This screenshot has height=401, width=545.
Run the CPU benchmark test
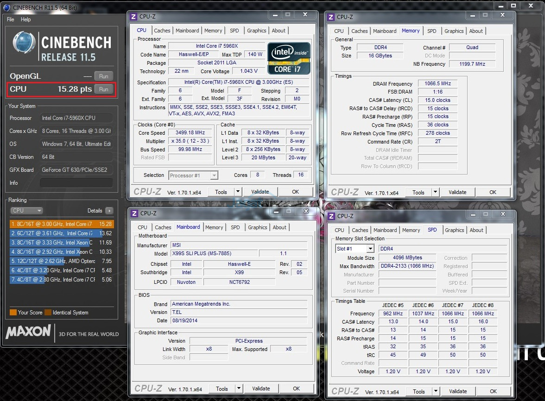pos(103,89)
